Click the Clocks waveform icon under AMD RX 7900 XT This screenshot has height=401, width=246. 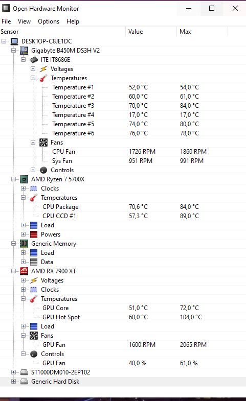[x=34, y=290]
